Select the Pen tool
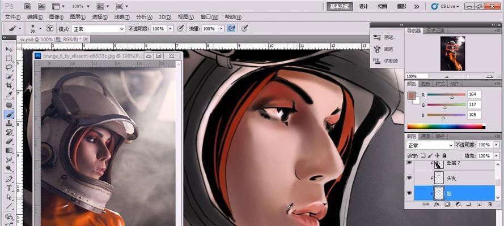This screenshot has height=226, width=504. 9,179
